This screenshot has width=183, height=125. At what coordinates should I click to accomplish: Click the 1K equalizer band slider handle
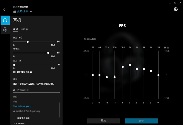pos(130,65)
